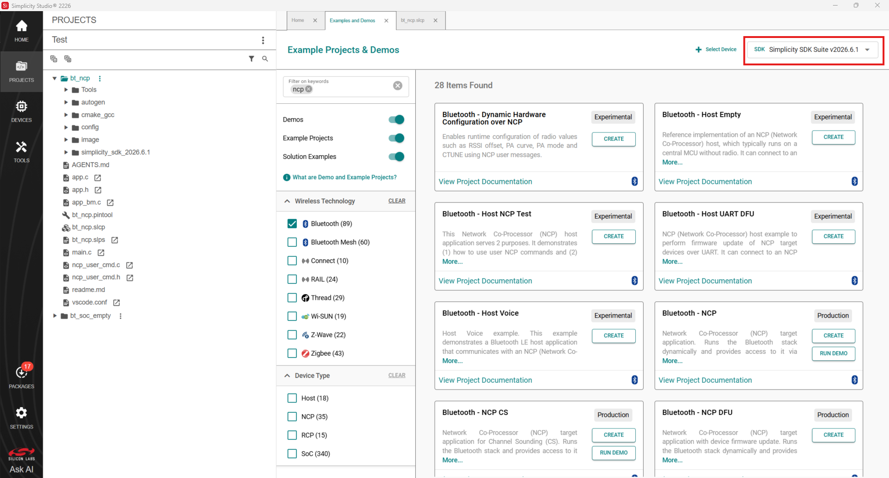Open the SDK version dropdown

[x=813, y=50]
